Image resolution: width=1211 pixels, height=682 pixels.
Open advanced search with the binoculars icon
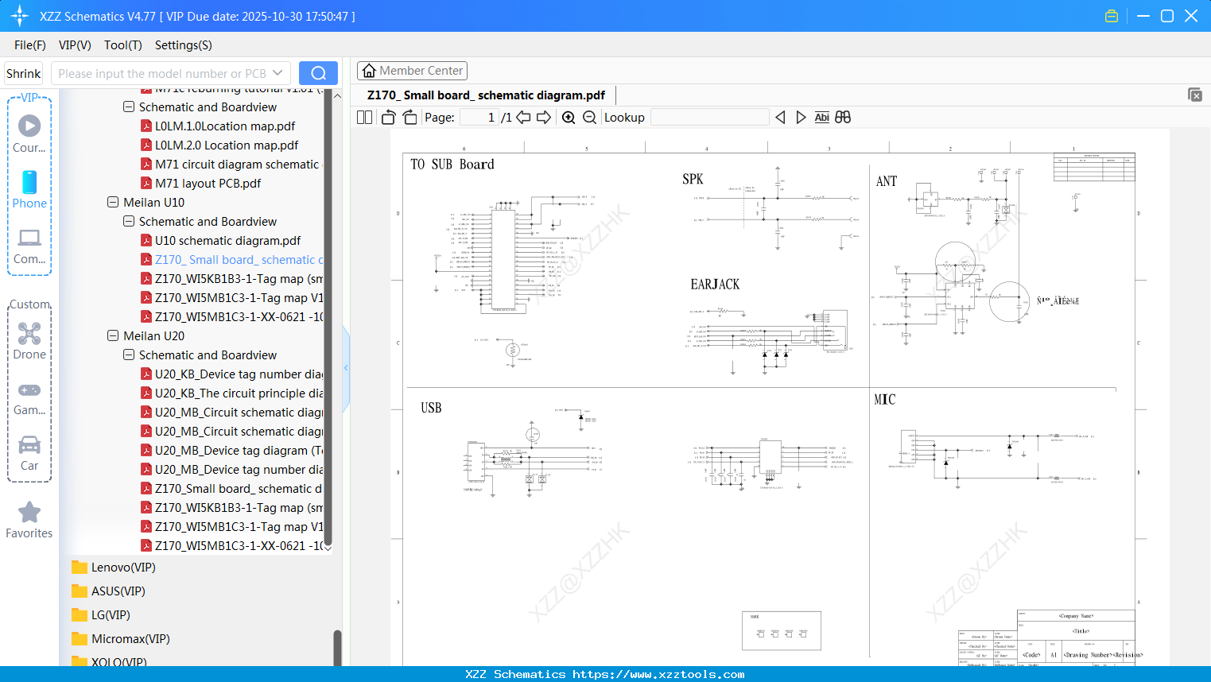[843, 117]
